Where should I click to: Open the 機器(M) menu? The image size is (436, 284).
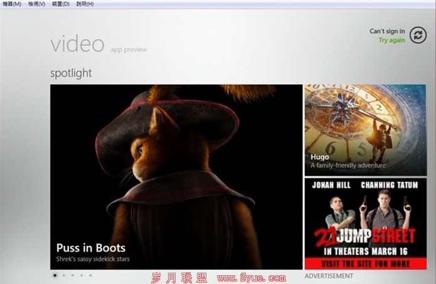(x=12, y=4)
